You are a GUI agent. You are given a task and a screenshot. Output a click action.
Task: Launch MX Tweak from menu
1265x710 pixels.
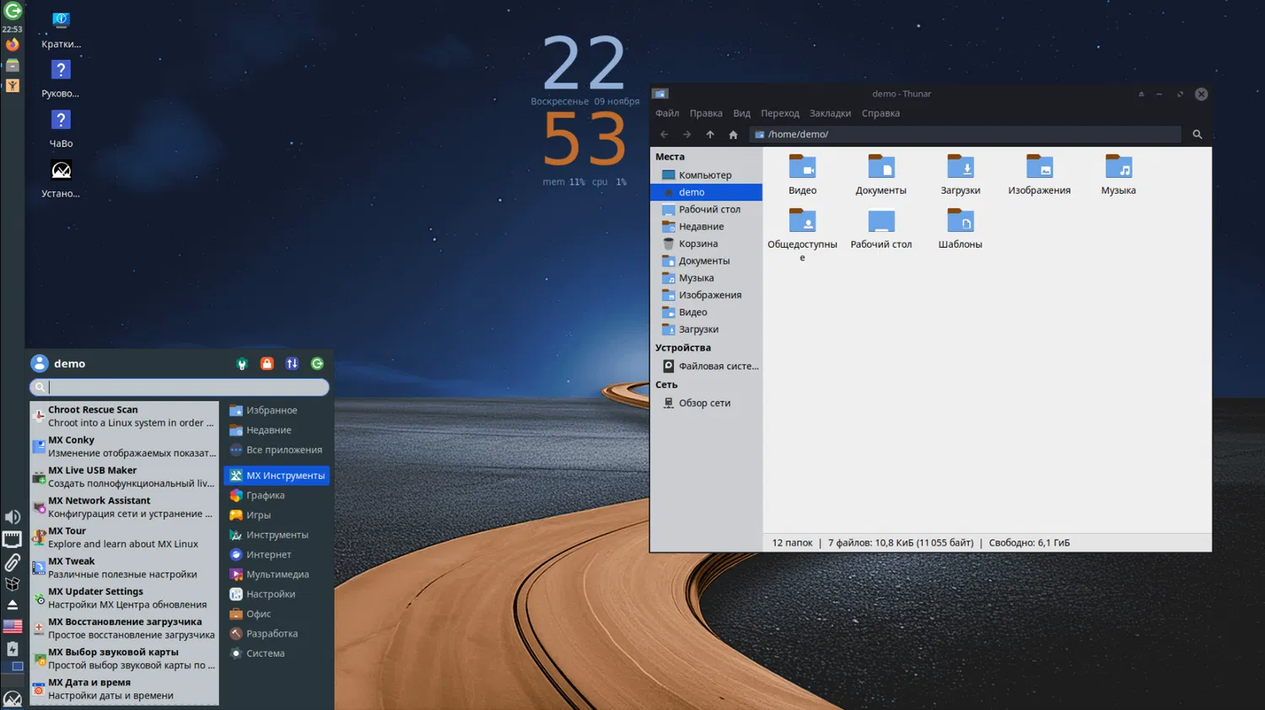point(124,567)
